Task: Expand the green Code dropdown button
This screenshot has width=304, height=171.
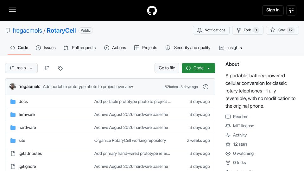Action: point(198,68)
